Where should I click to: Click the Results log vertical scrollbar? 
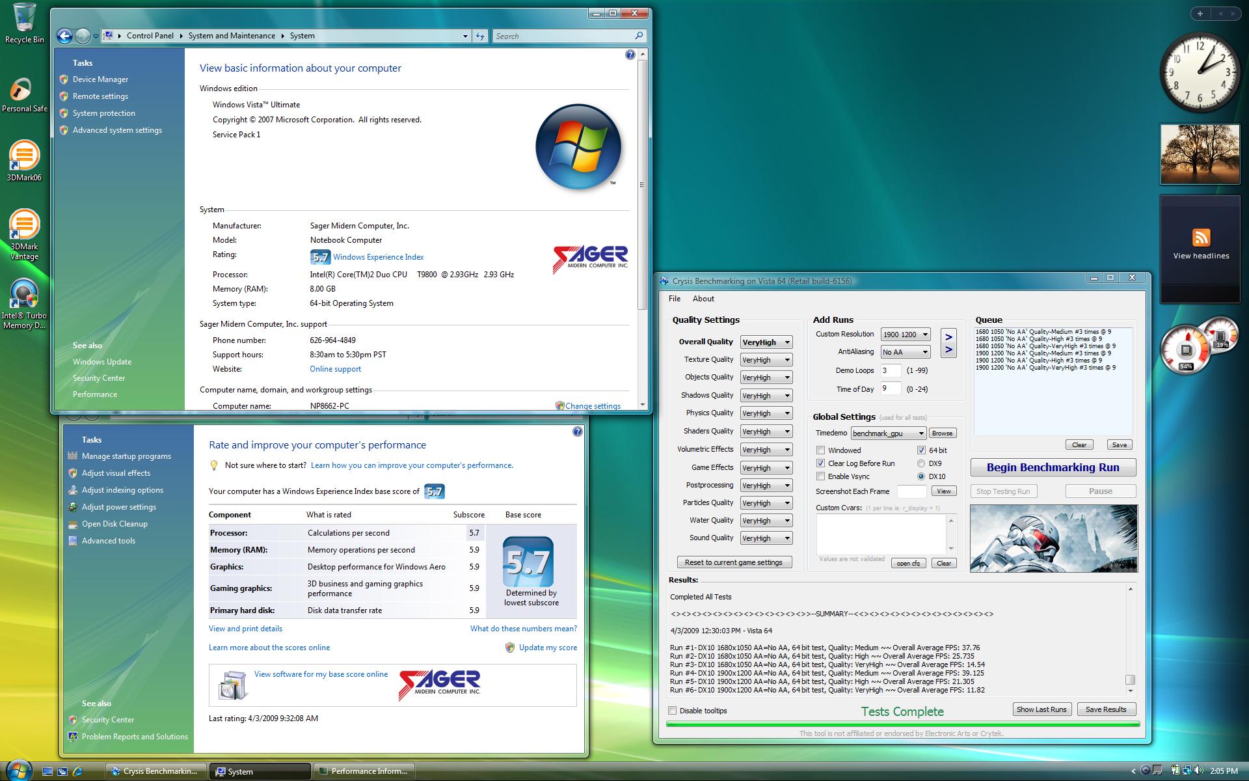click(x=1130, y=639)
